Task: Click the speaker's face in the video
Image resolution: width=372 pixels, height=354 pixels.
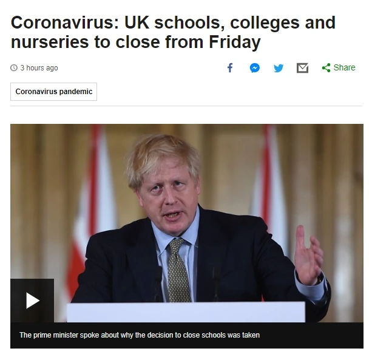Action: tap(170, 195)
